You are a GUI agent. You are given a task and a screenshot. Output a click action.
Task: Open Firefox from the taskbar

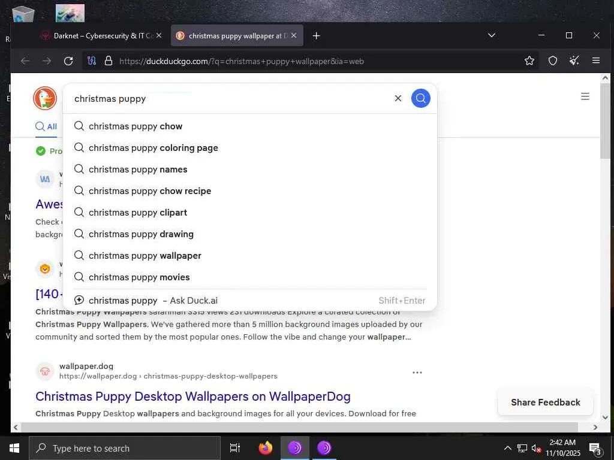(x=266, y=448)
